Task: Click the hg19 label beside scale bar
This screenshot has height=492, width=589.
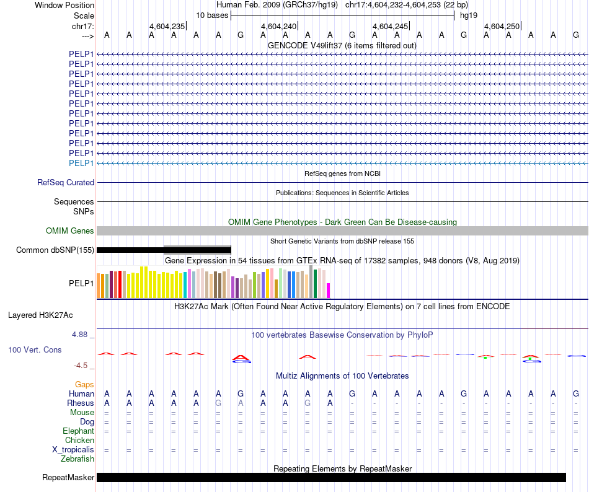Action: pos(469,15)
